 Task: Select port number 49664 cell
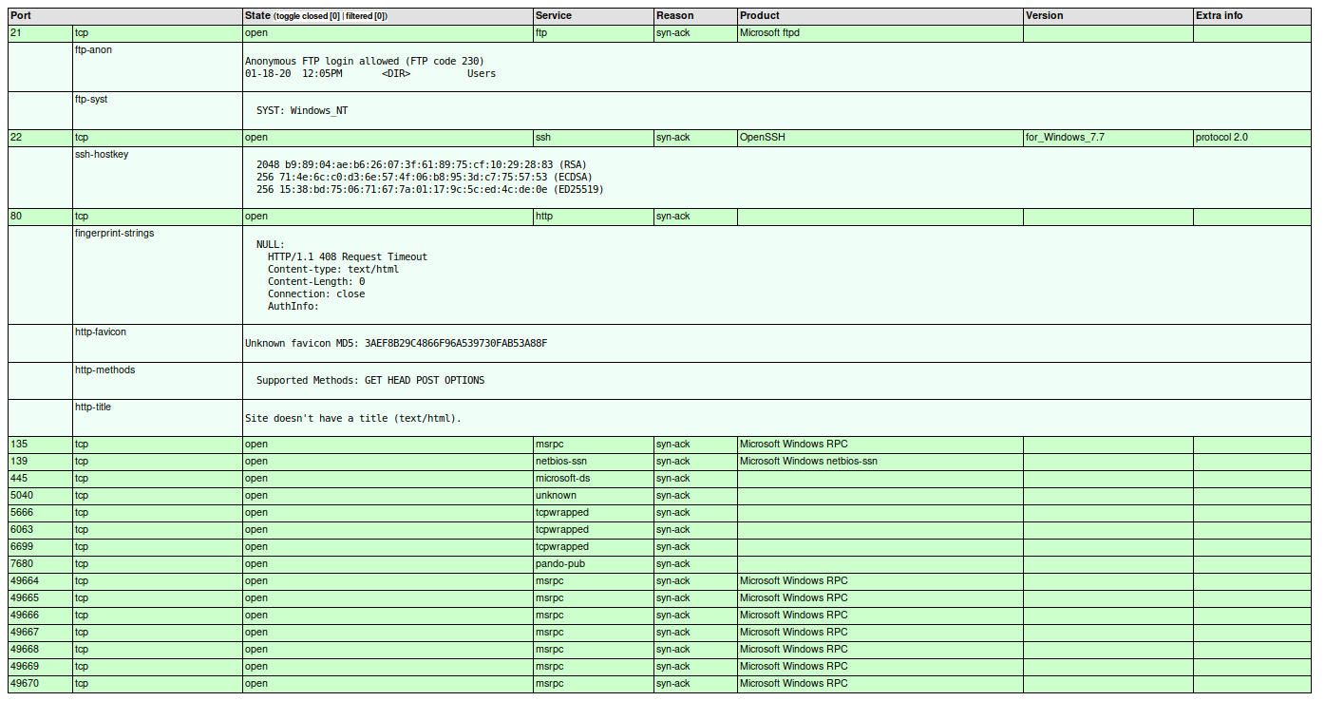click(40, 581)
